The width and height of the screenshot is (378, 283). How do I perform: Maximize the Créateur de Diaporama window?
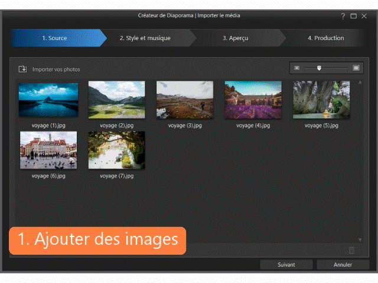point(353,16)
